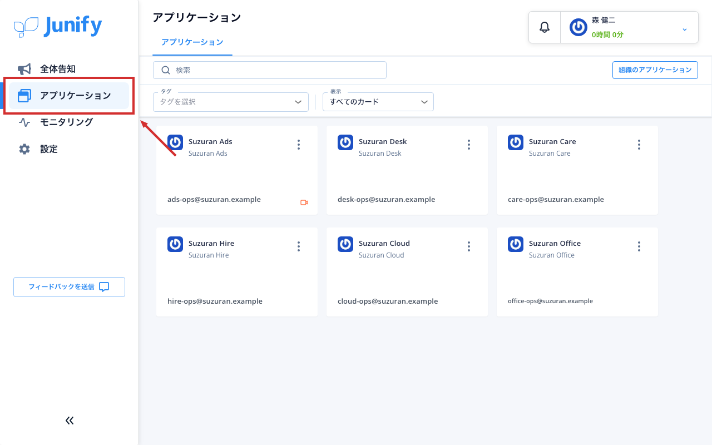Click the Junify logo
The image size is (712, 445).
58,26
